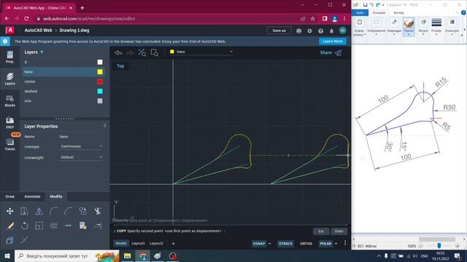This screenshot has height=262, width=467.
Task: Select the Scale tool icon
Action: [39, 226]
